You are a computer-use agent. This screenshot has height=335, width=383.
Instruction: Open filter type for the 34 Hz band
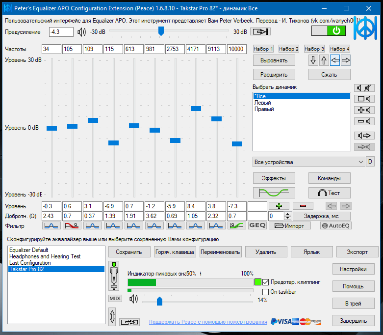[x=51, y=225]
